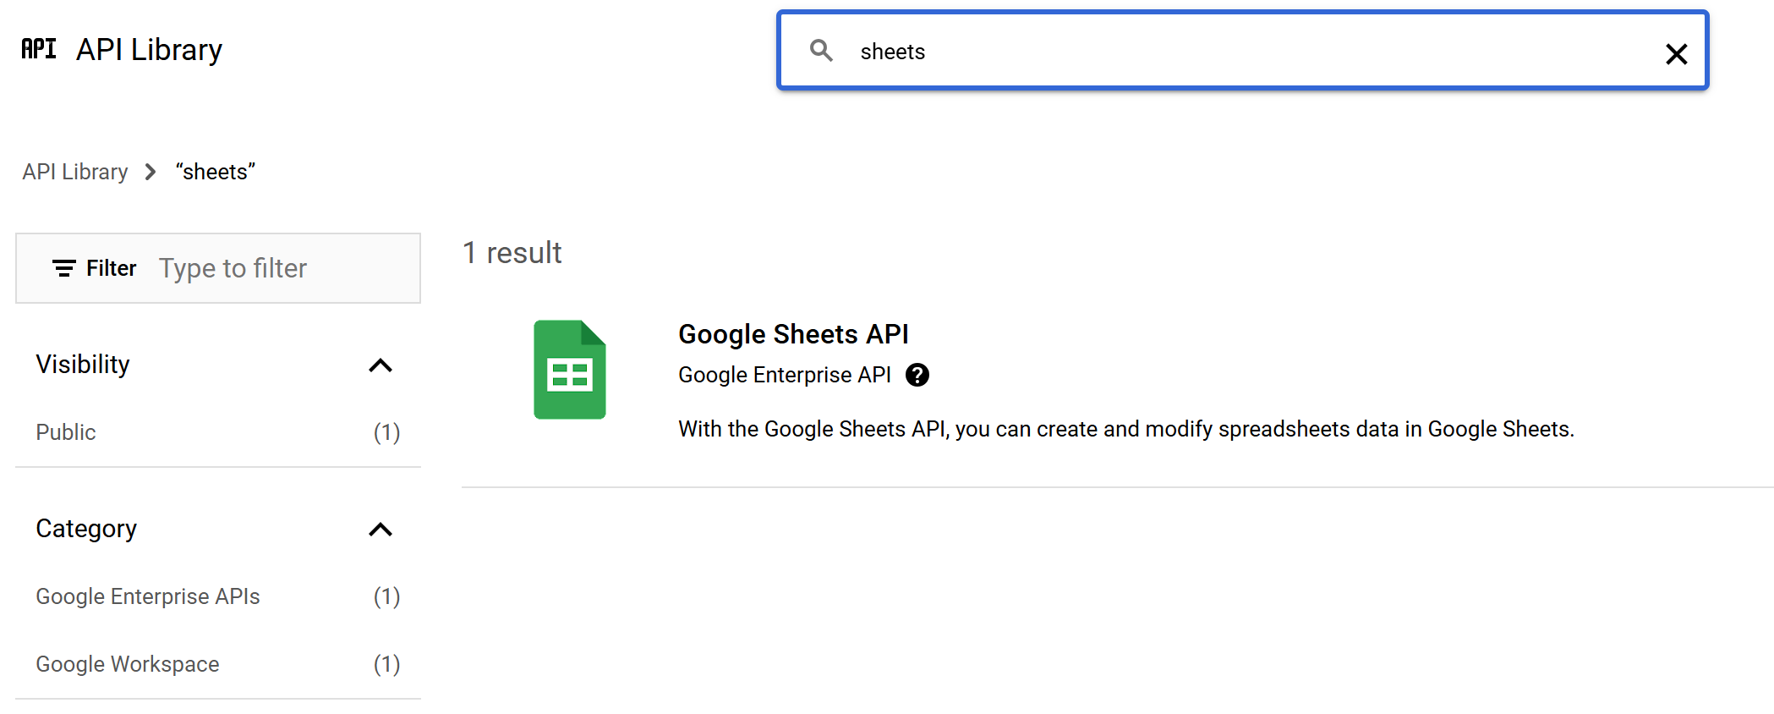This screenshot has width=1774, height=714.
Task: Click the Category section heading
Action: coord(86,529)
